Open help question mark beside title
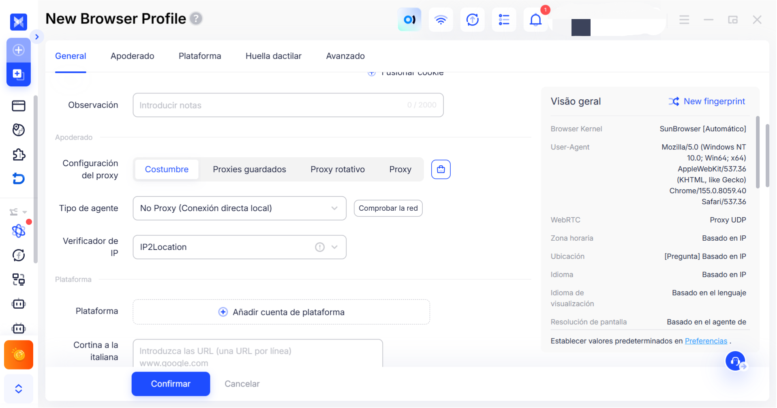Image resolution: width=777 pixels, height=408 pixels. (x=196, y=19)
